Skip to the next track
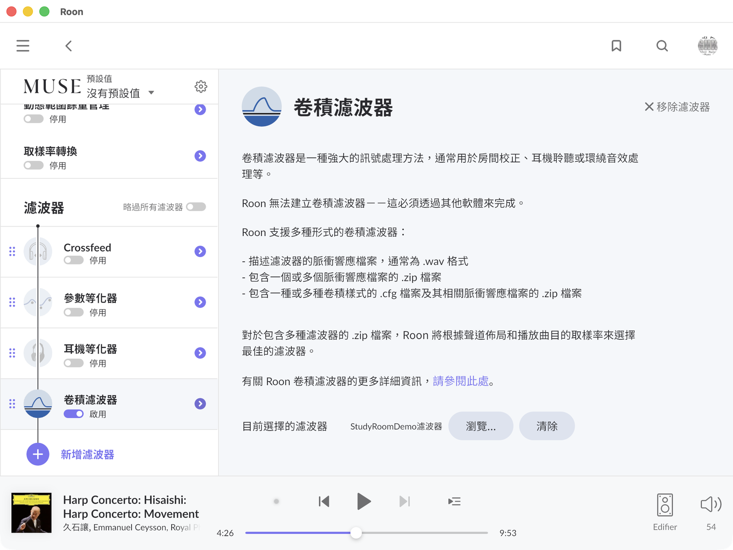733x550 pixels. pos(405,501)
